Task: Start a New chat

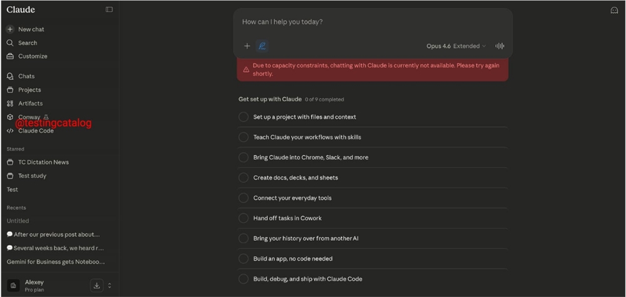Action: 31,29
